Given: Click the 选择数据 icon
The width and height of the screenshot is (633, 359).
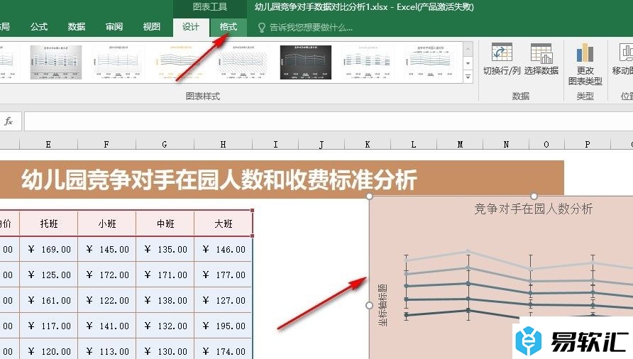Looking at the screenshot, I should (x=541, y=53).
